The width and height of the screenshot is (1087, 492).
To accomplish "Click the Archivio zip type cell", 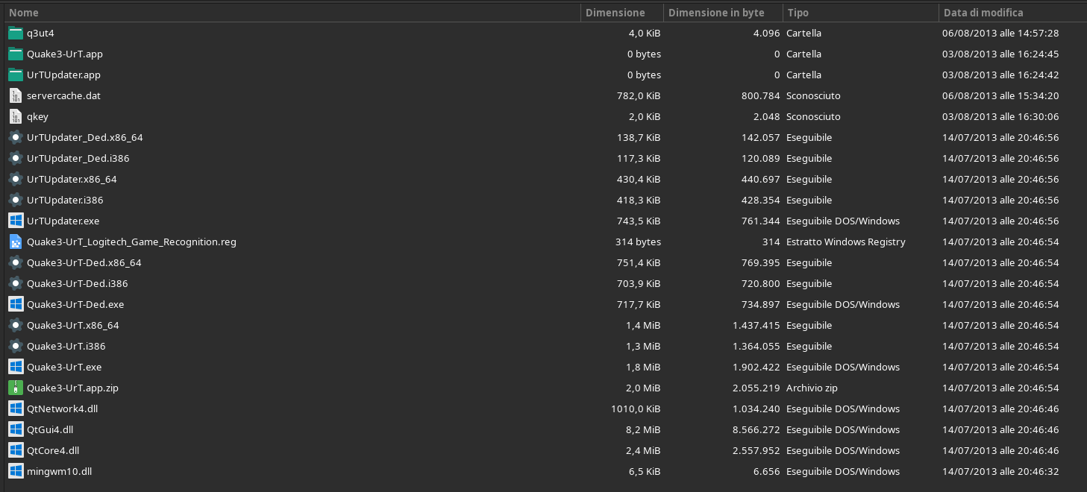I will tap(812, 388).
